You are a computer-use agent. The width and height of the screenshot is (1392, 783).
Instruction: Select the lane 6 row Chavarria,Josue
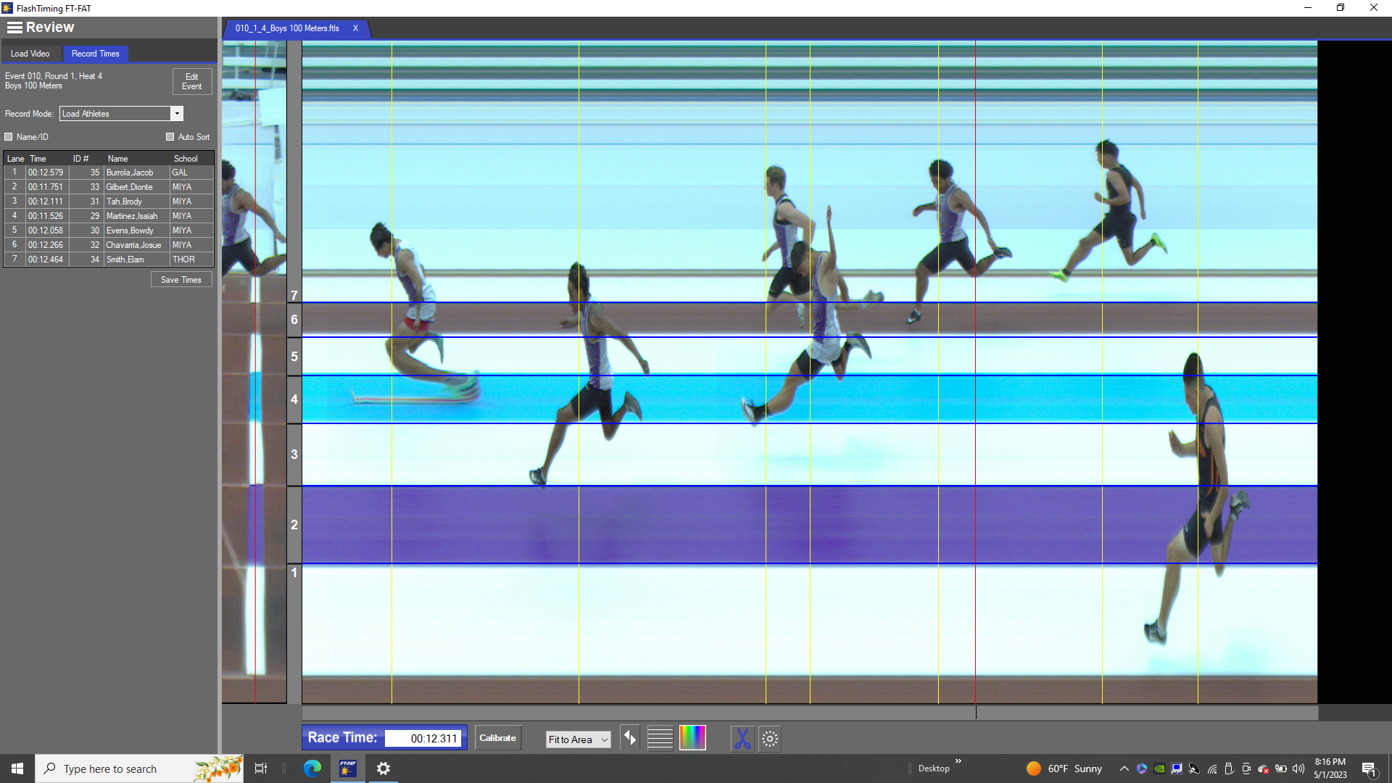click(109, 245)
